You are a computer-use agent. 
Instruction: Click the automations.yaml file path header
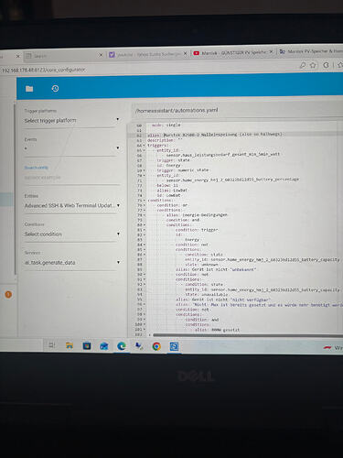pyautogui.click(x=177, y=110)
